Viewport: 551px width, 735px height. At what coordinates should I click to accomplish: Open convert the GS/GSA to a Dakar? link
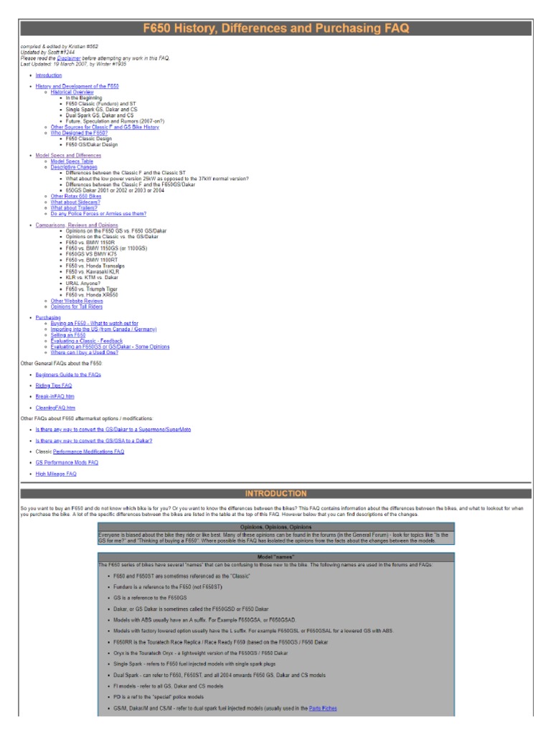94,441
